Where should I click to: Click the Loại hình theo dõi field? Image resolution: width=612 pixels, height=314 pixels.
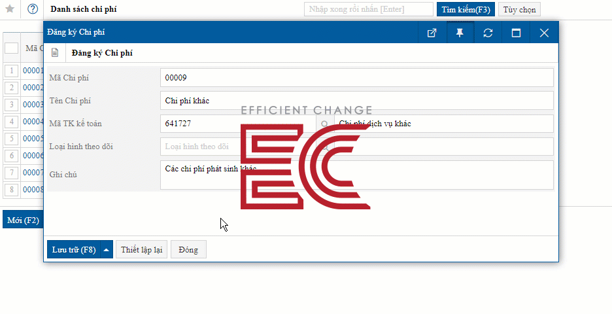(x=238, y=147)
